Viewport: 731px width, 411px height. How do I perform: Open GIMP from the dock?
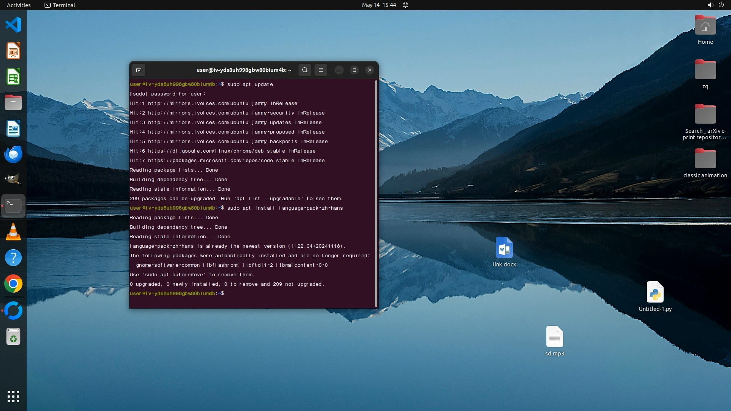[x=13, y=180]
